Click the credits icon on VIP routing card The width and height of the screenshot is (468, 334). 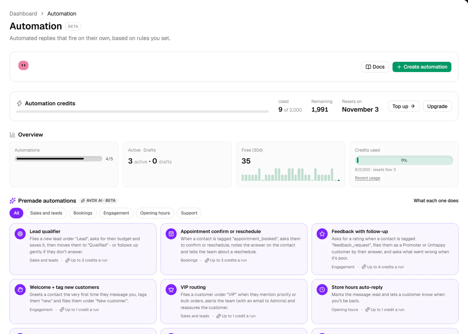[218, 316]
